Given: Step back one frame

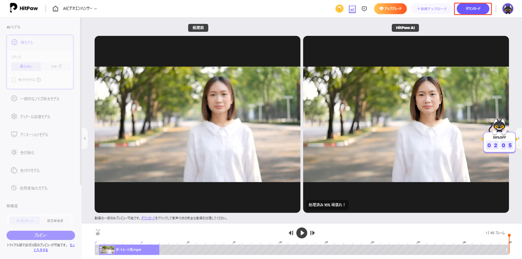Looking at the screenshot, I should point(291,233).
